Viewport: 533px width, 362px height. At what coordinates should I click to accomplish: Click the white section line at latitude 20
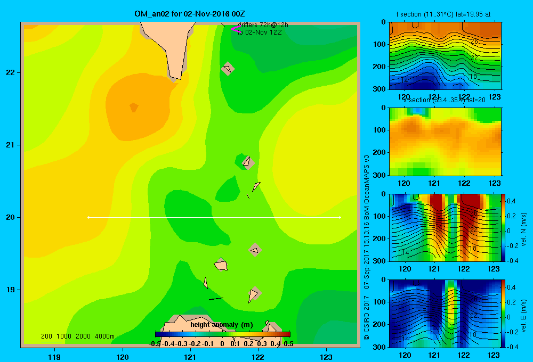click(x=214, y=217)
